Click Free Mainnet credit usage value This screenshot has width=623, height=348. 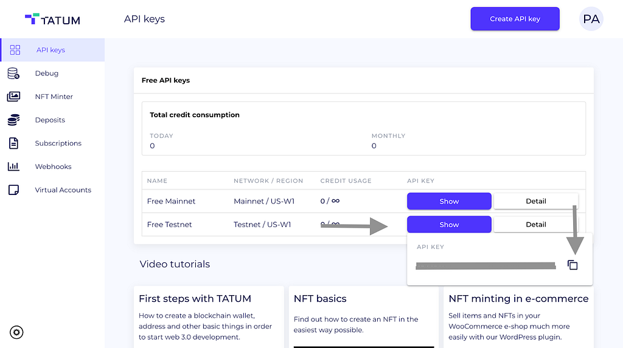coord(330,201)
